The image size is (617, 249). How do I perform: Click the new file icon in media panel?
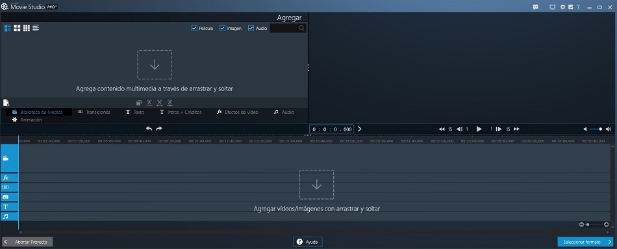pyautogui.click(x=6, y=103)
